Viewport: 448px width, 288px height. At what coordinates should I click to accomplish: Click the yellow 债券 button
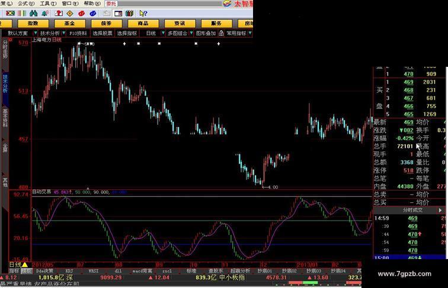pos(106,23)
